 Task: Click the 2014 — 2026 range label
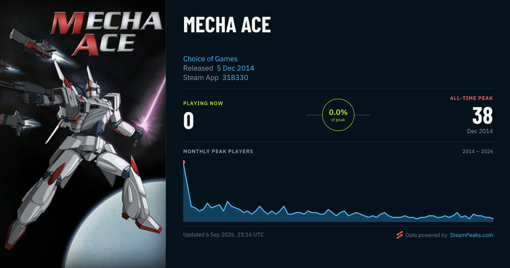point(478,151)
